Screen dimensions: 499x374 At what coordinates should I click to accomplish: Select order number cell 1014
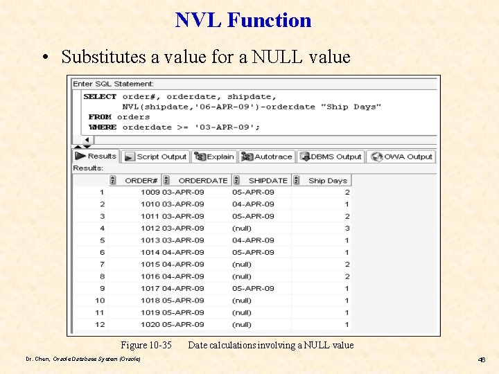click(150, 253)
